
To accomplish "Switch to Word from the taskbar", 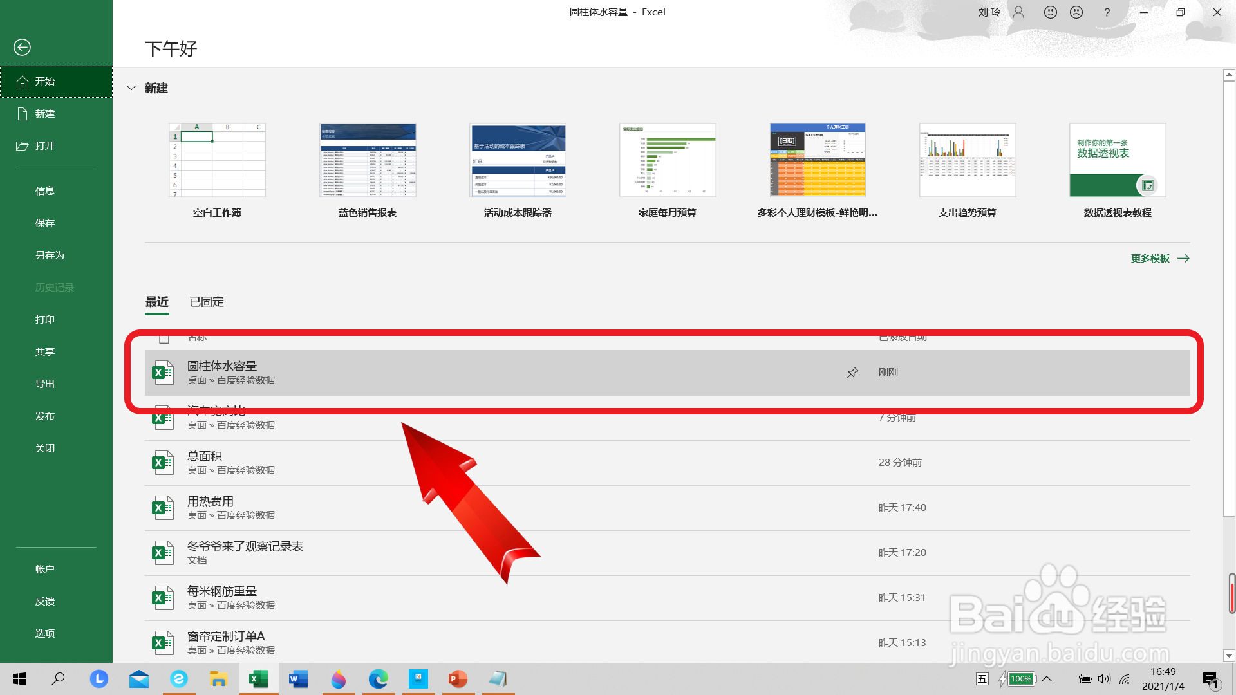I will (x=299, y=679).
